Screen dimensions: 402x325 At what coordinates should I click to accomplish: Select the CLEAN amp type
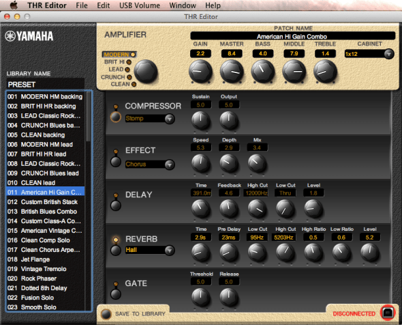pyautogui.click(x=123, y=84)
